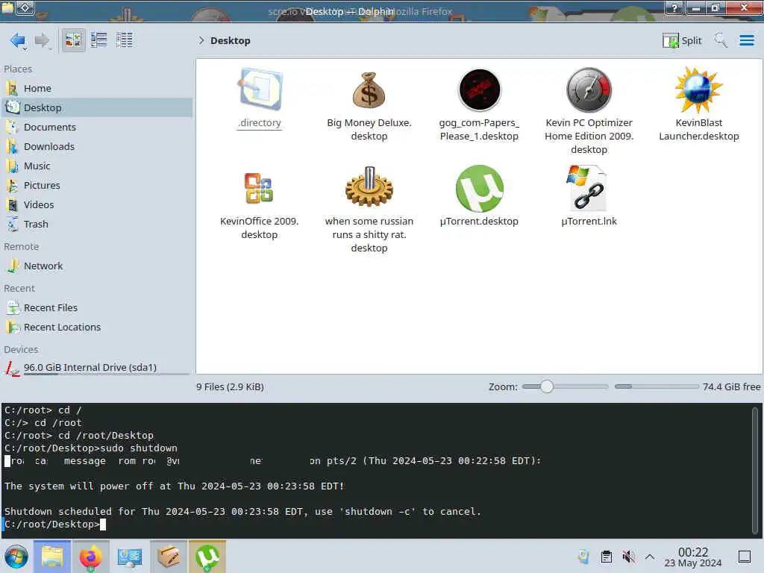Open Pictures in Places sidebar
764x573 pixels.
point(98,186)
